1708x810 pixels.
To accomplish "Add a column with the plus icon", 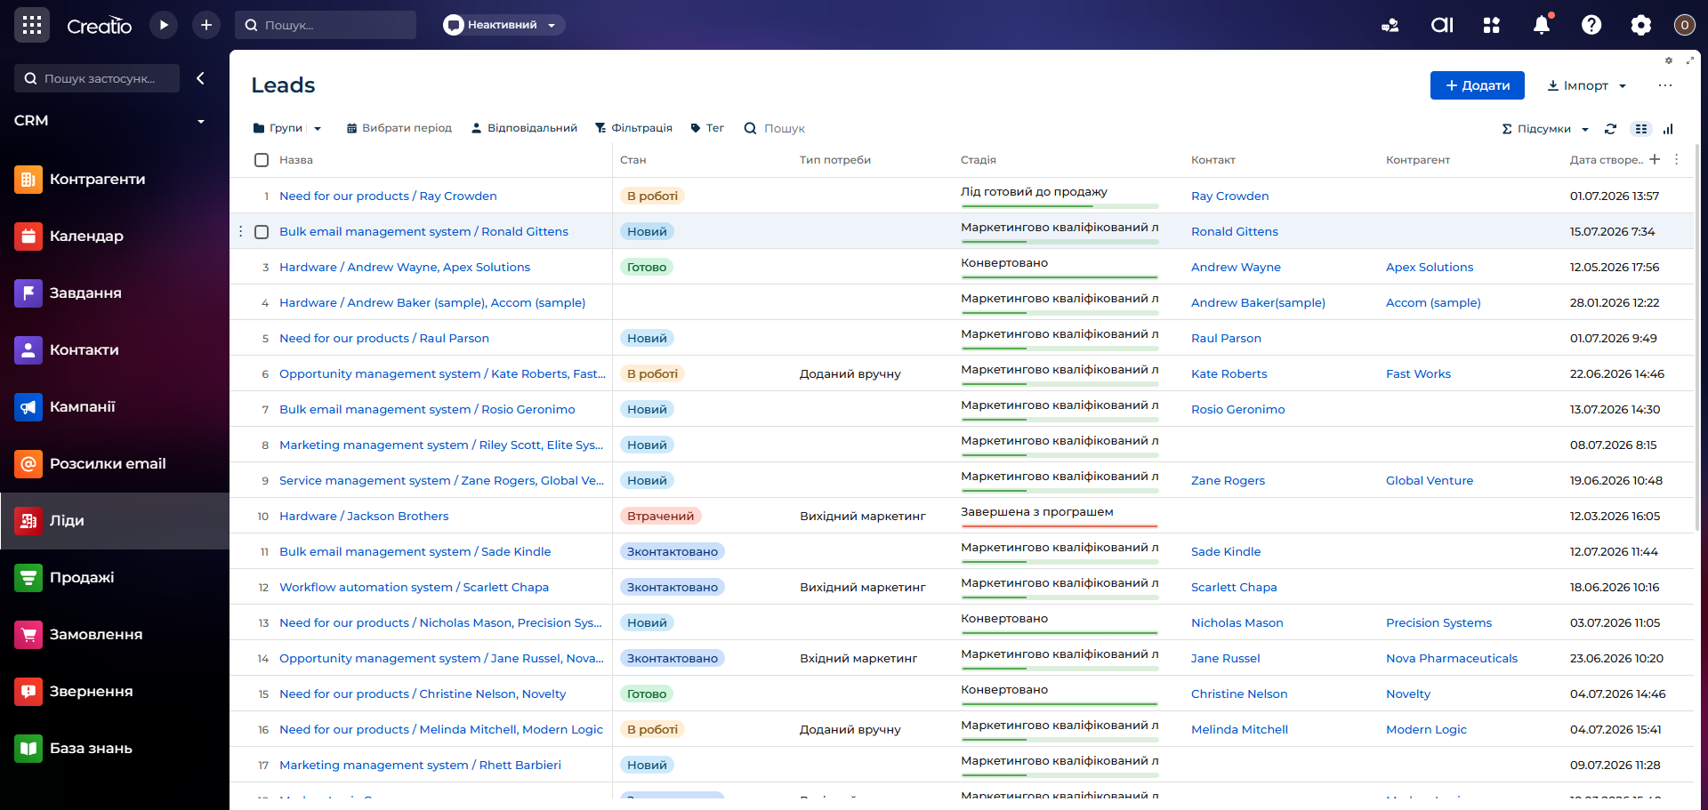I will pyautogui.click(x=1655, y=159).
